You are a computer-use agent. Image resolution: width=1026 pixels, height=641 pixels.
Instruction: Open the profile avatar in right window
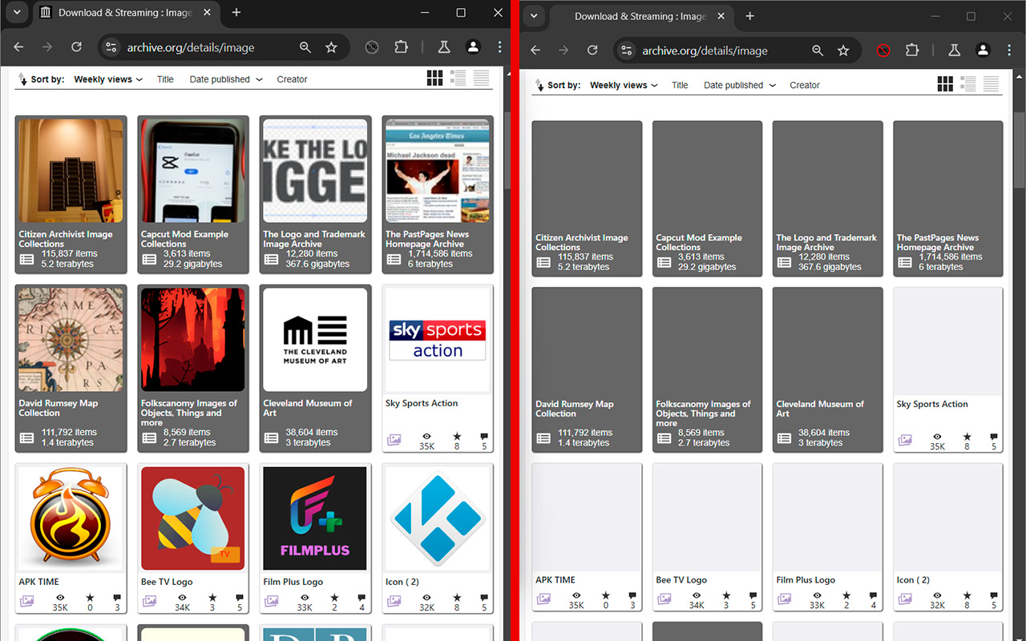983,50
